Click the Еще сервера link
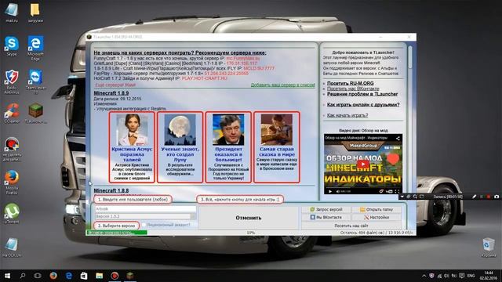The width and height of the screenshot is (502, 282). pyautogui.click(x=115, y=85)
